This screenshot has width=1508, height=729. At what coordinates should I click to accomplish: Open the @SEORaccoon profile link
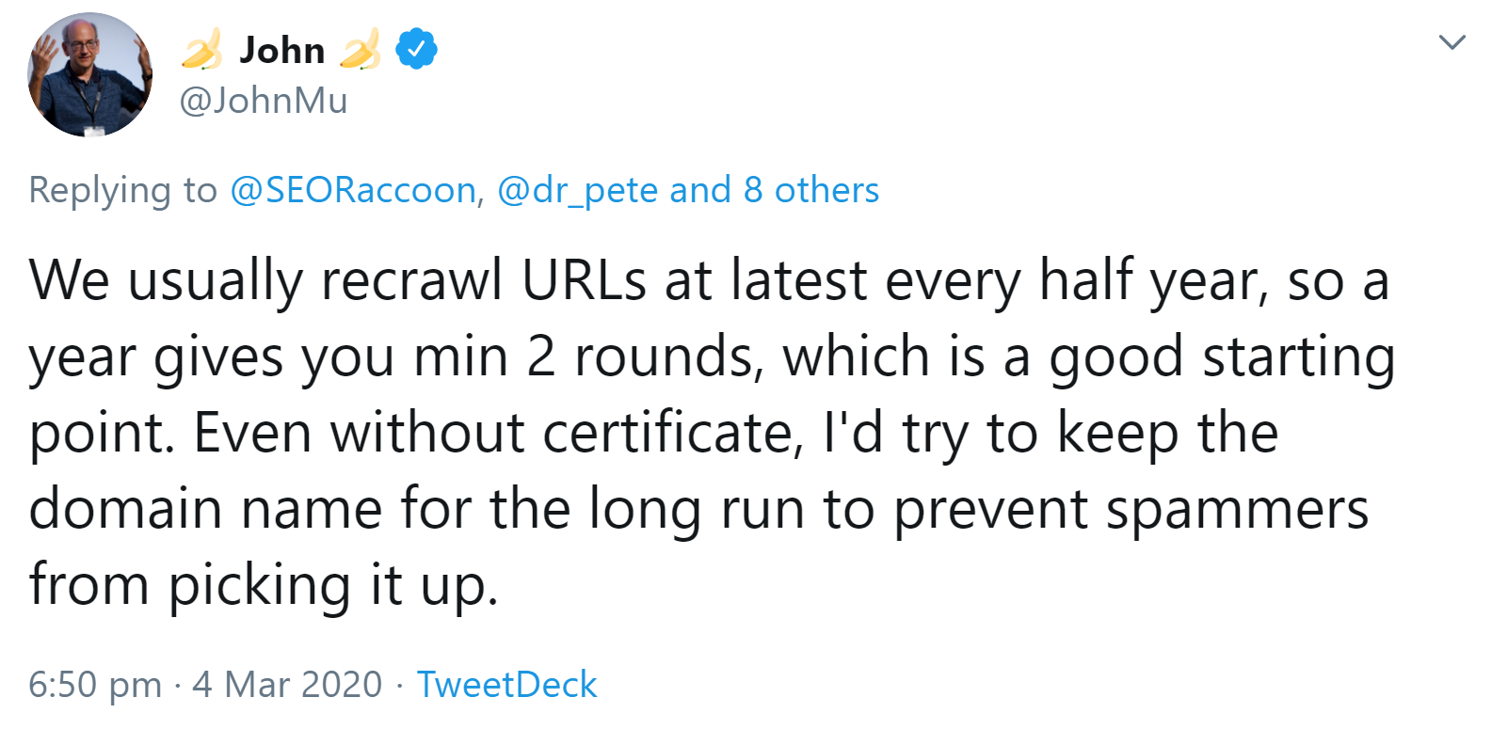tap(353, 189)
